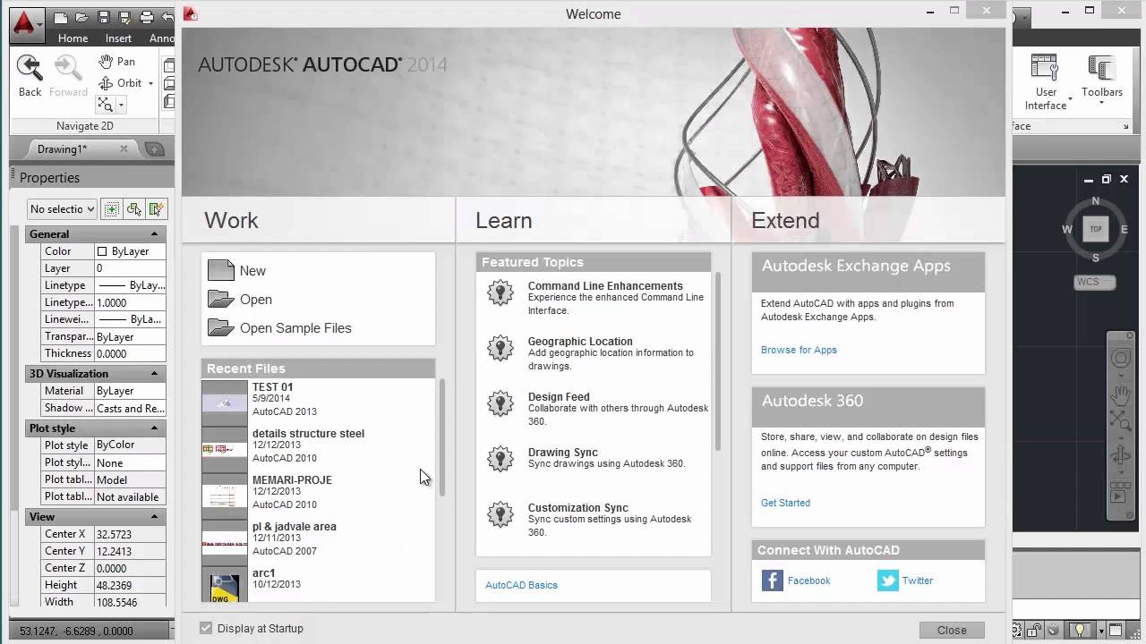The width and height of the screenshot is (1146, 644).
Task: Click the AutoCAD Basics link
Action: coord(521,585)
